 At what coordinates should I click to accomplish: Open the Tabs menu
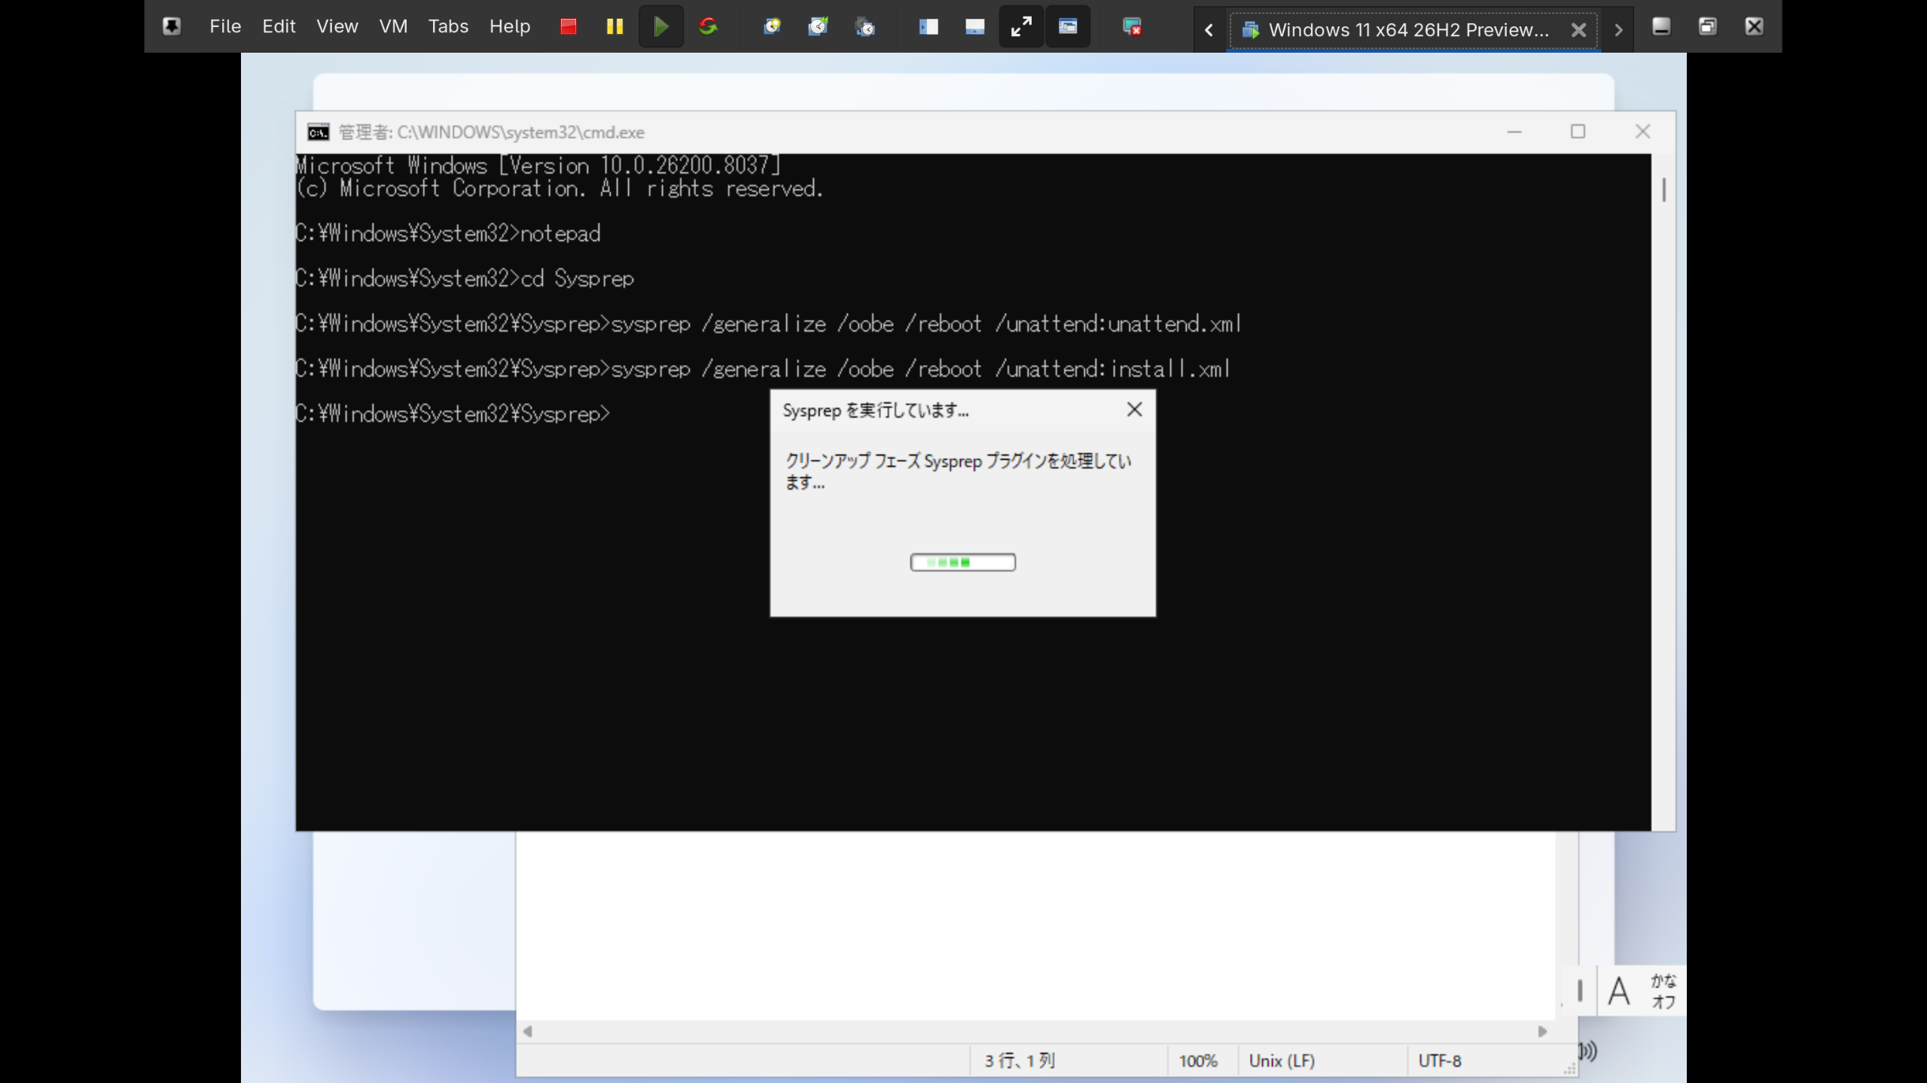(448, 26)
